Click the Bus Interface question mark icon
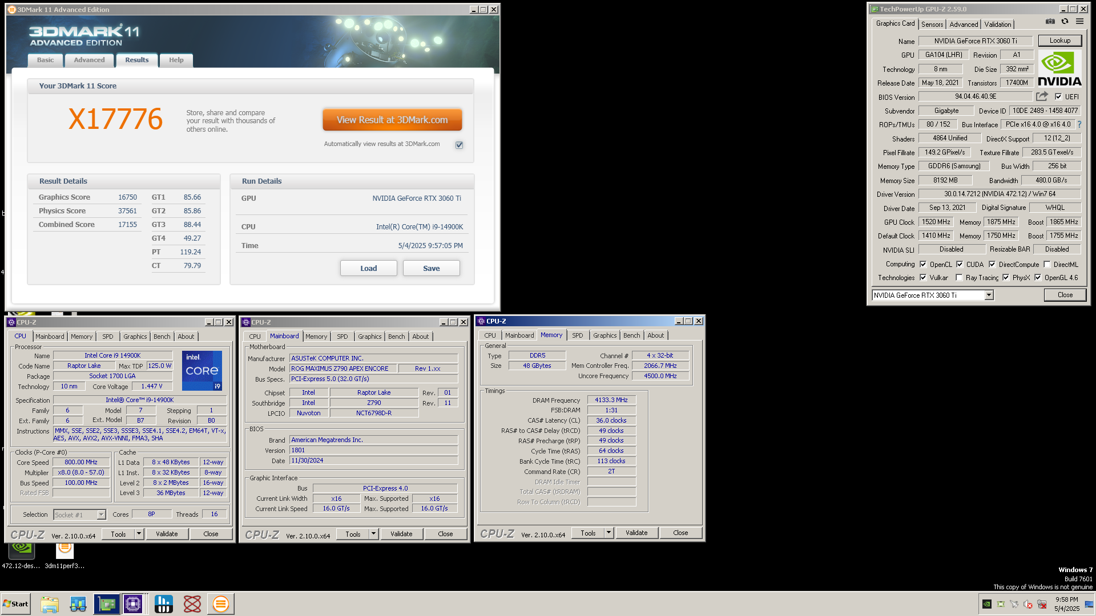Viewport: 1096px width, 616px height. pos(1079,124)
